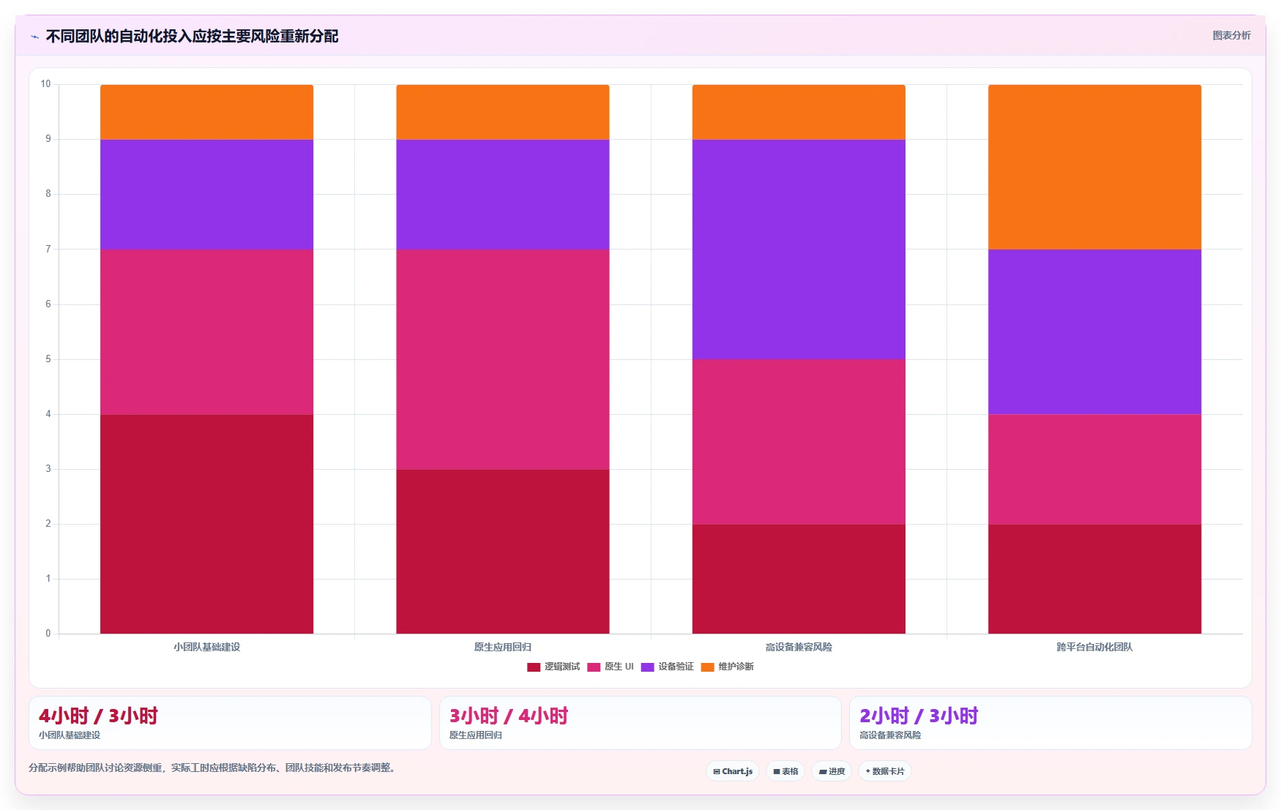
Task: Click the 图表分析 label in header
Action: (x=1231, y=35)
